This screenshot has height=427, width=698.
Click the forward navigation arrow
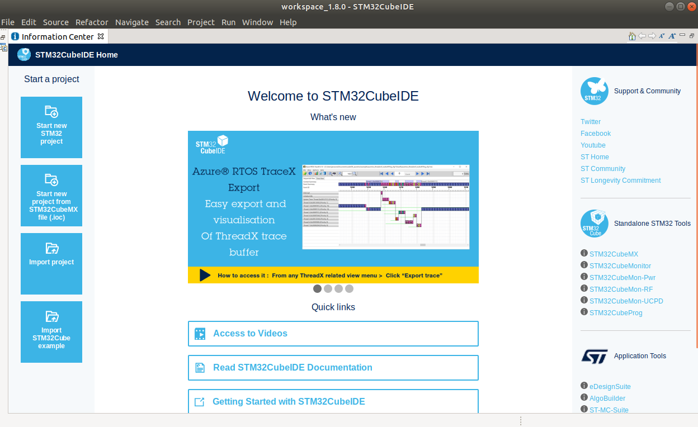[x=652, y=35]
